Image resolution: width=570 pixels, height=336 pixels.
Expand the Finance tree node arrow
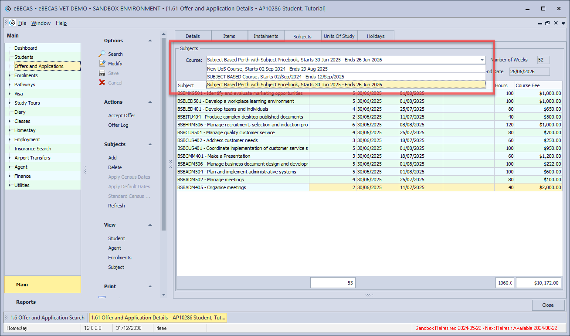pos(10,176)
